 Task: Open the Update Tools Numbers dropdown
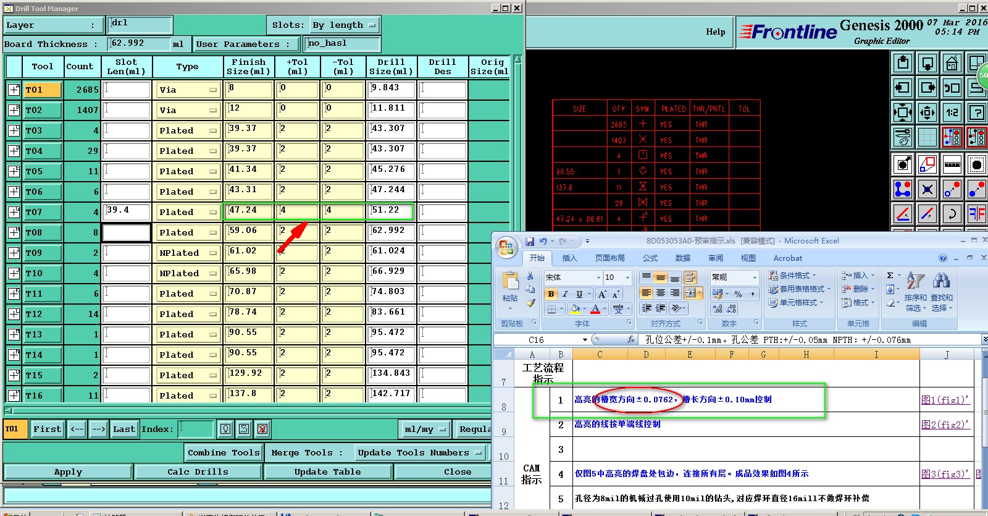click(420, 453)
